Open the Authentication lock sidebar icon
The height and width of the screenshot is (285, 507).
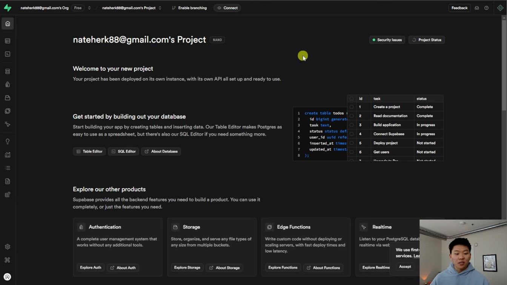coord(8,84)
